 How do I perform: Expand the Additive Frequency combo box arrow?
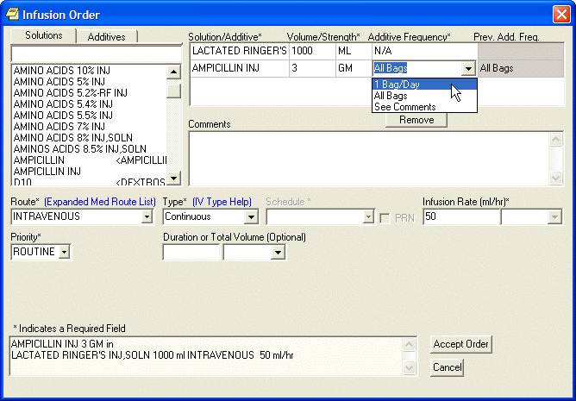click(x=467, y=68)
